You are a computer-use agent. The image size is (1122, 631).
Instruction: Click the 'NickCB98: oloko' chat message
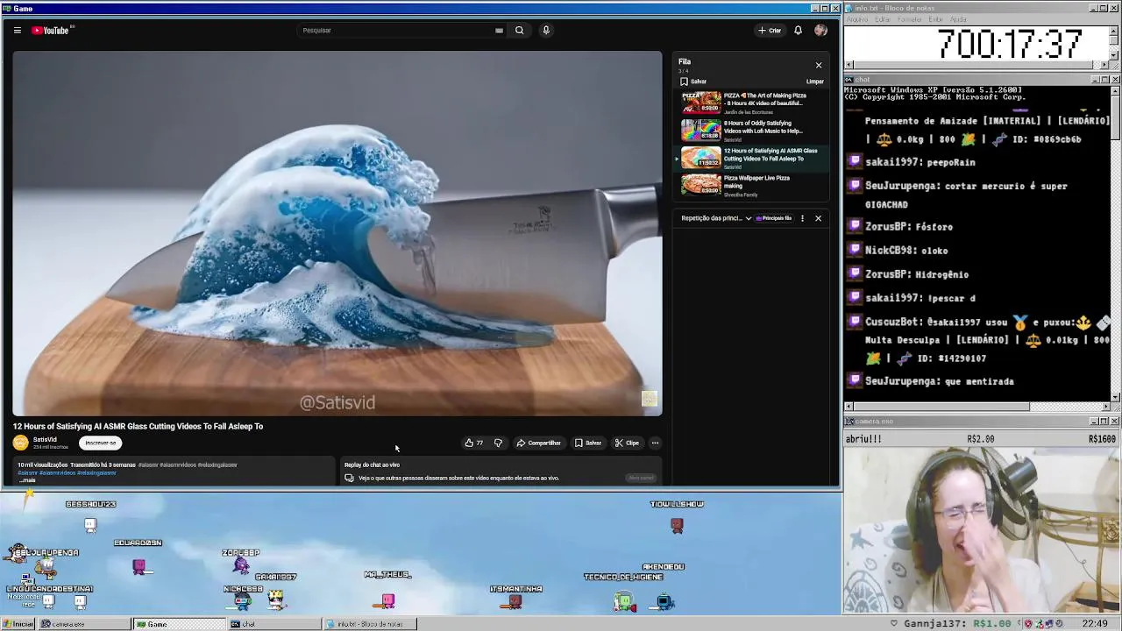point(906,251)
